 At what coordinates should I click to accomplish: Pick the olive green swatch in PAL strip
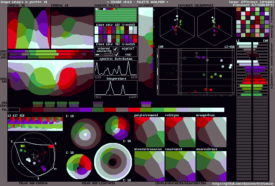pos(146,110)
